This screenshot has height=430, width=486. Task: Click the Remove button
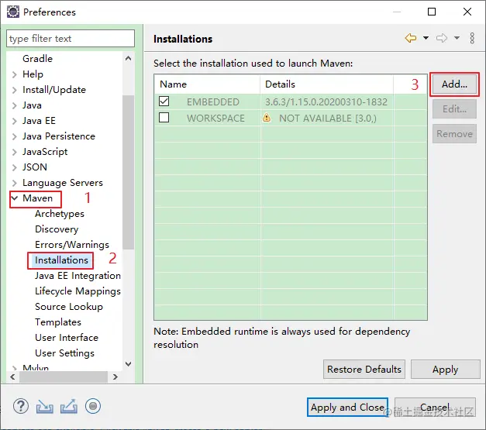point(454,134)
